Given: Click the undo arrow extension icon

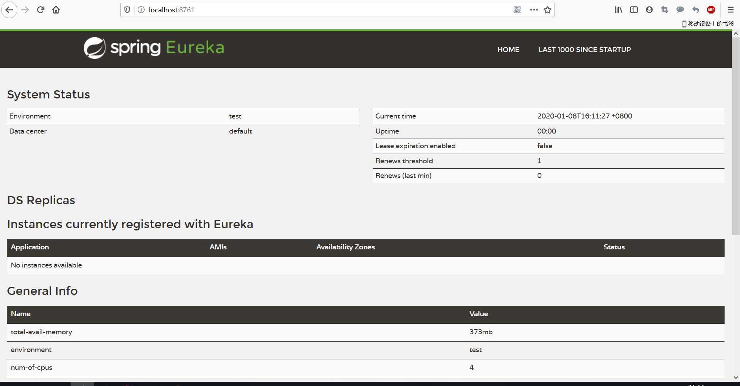Looking at the screenshot, I should [x=696, y=10].
